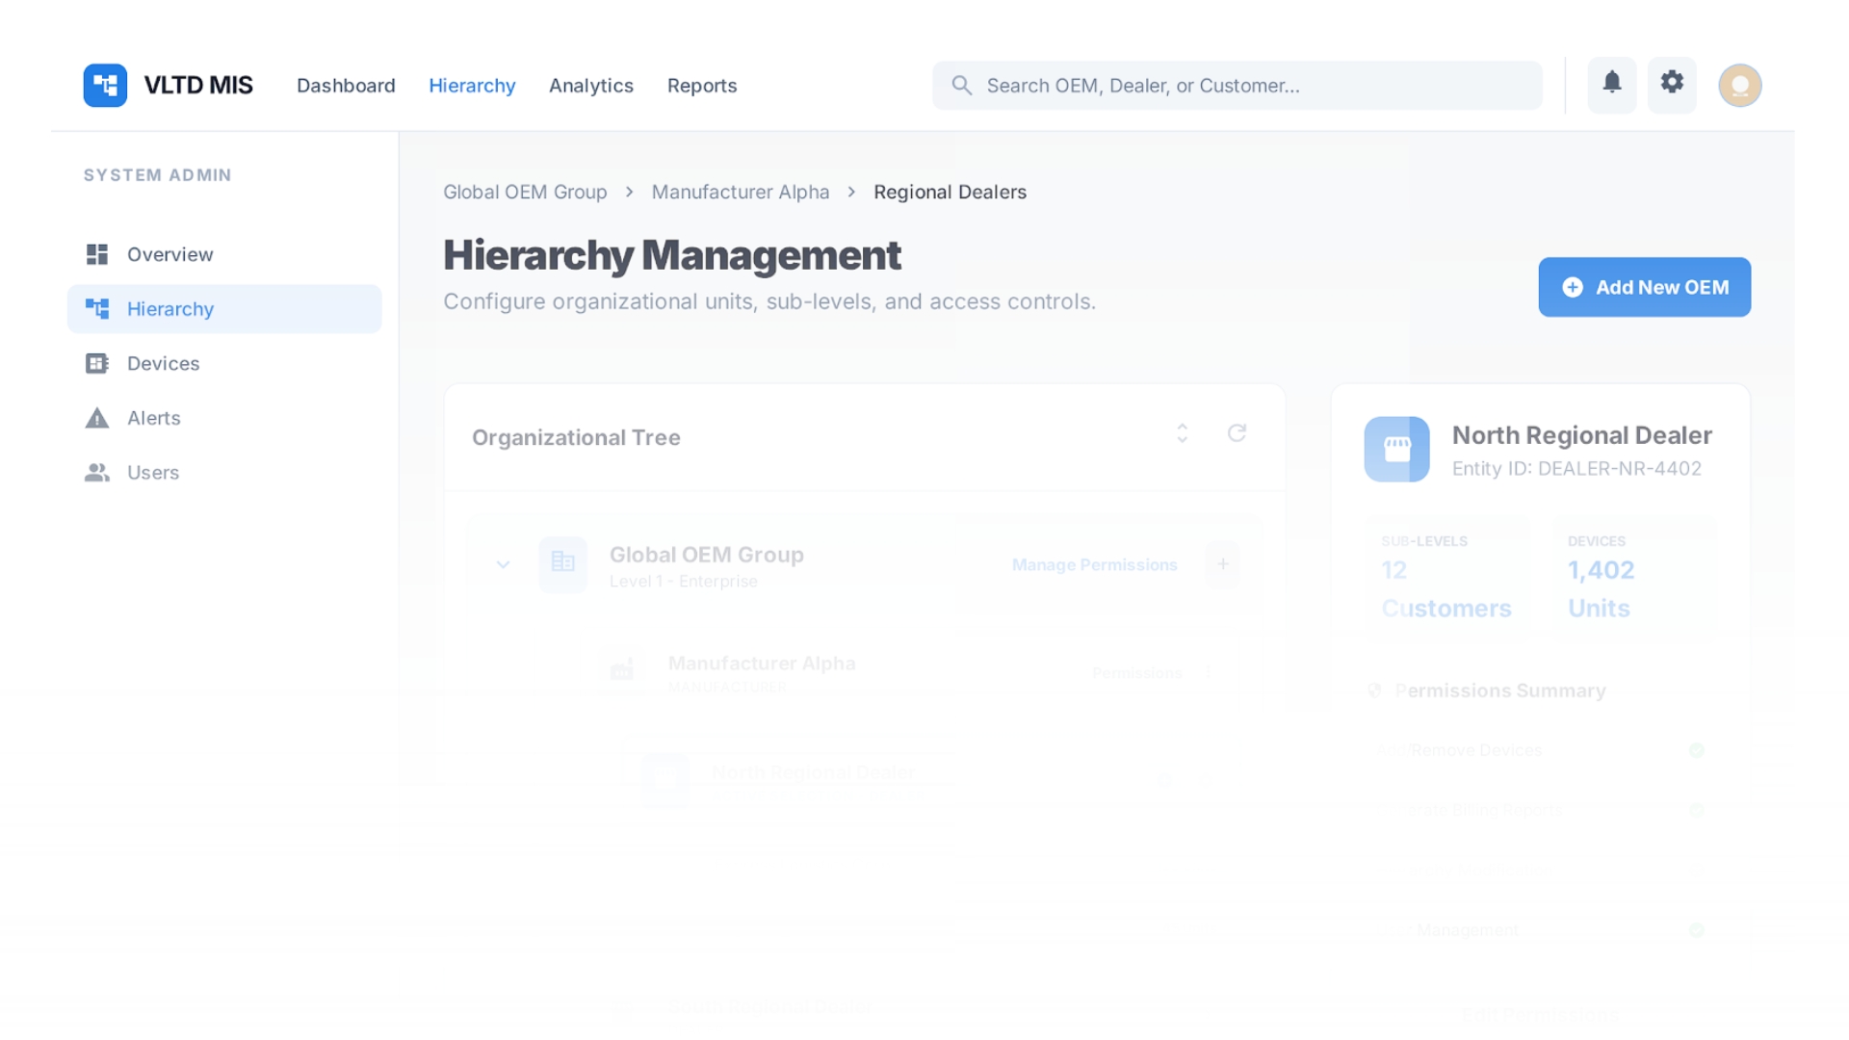
Task: Click the Hierarchy sidebar icon
Action: (97, 308)
